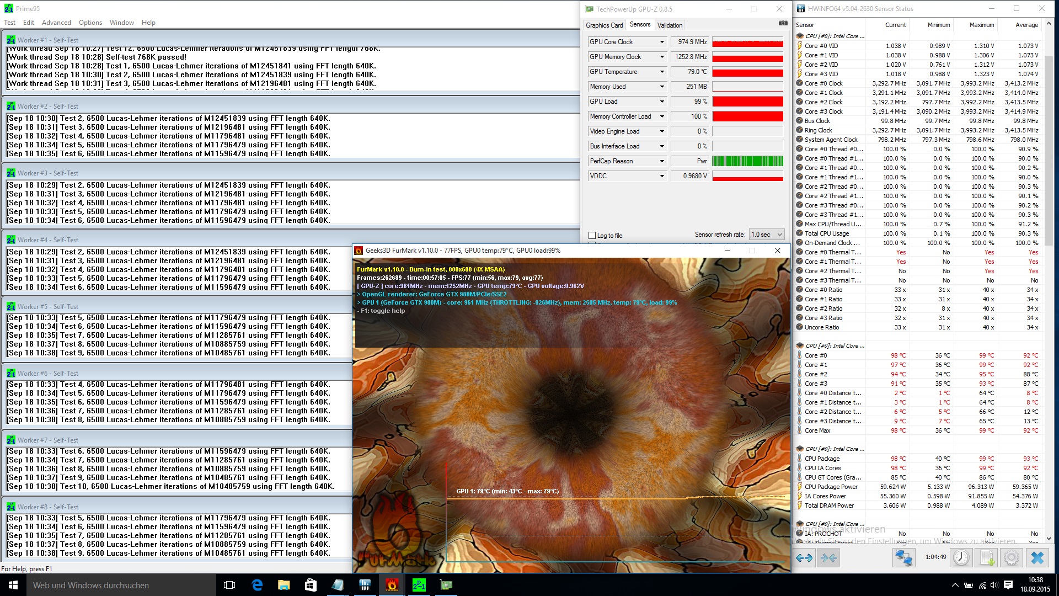Click taskbar clock showing 10:38
Viewport: 1059px width, 596px height.
pos(1035,585)
